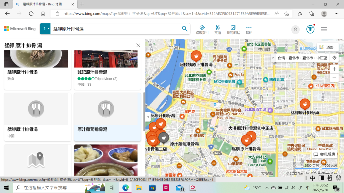The image size is (344, 193).
Task: Show traffic (交通) layer
Action: point(217,29)
